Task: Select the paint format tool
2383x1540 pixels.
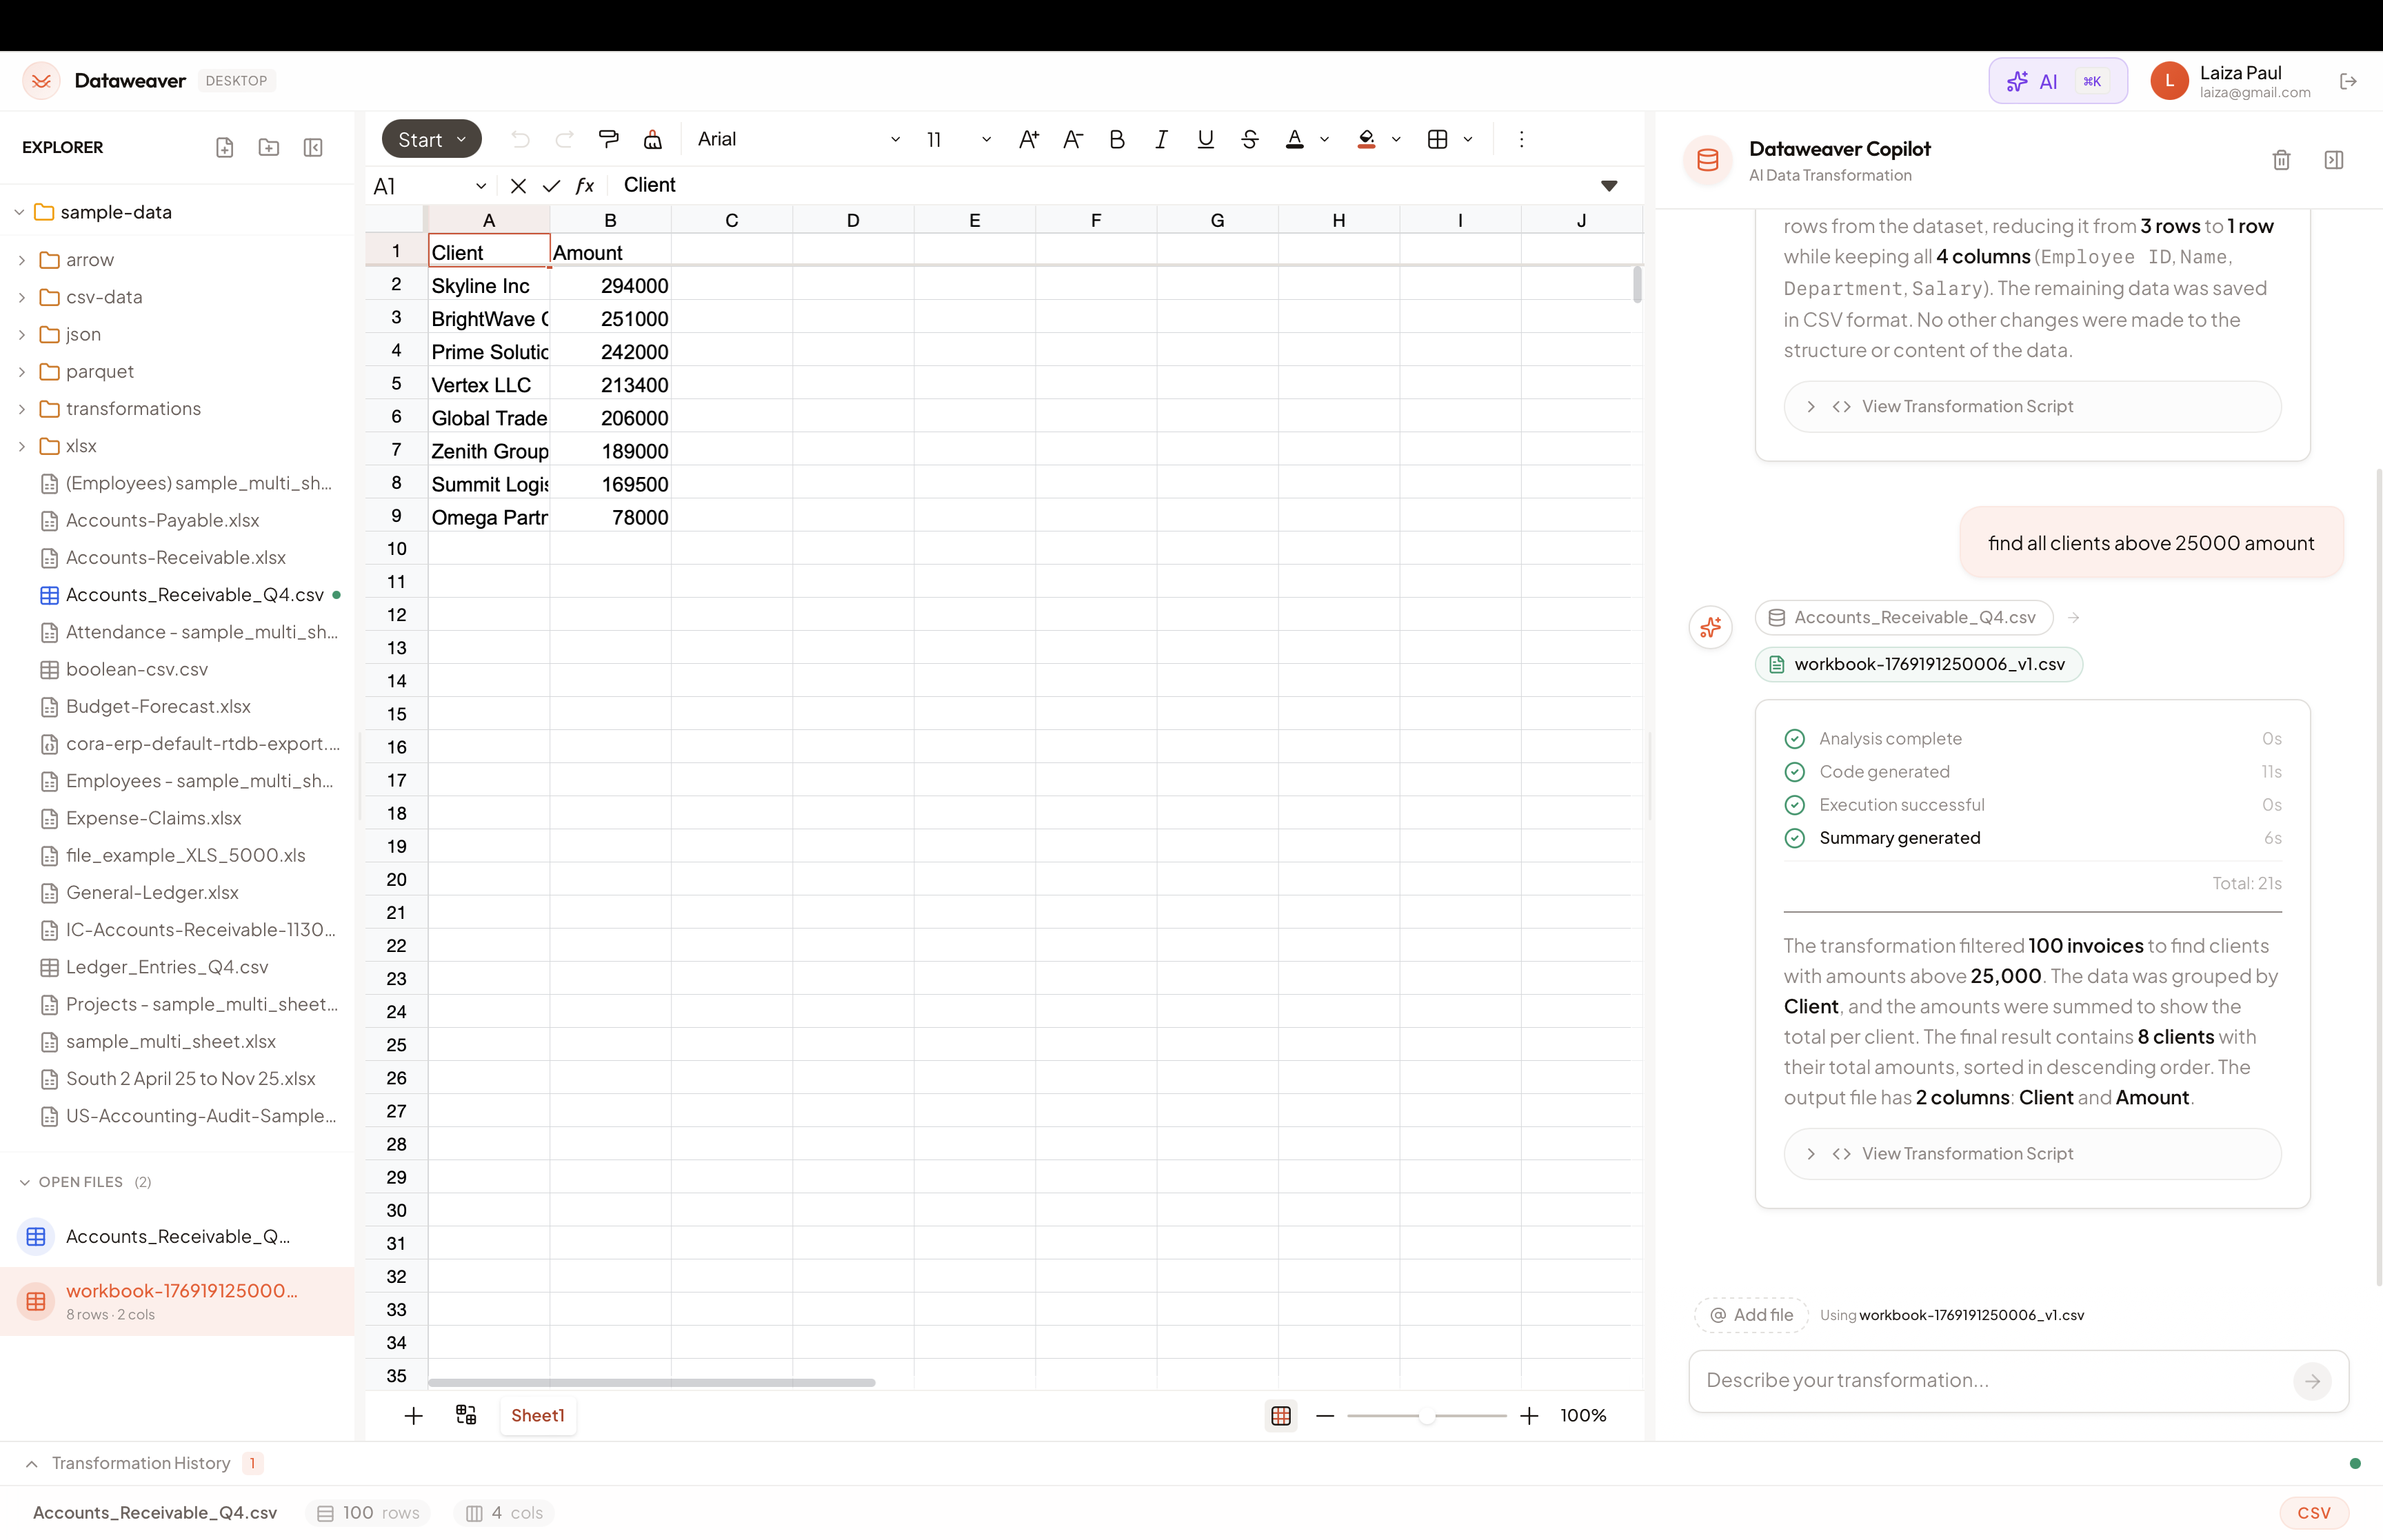Action: [608, 139]
